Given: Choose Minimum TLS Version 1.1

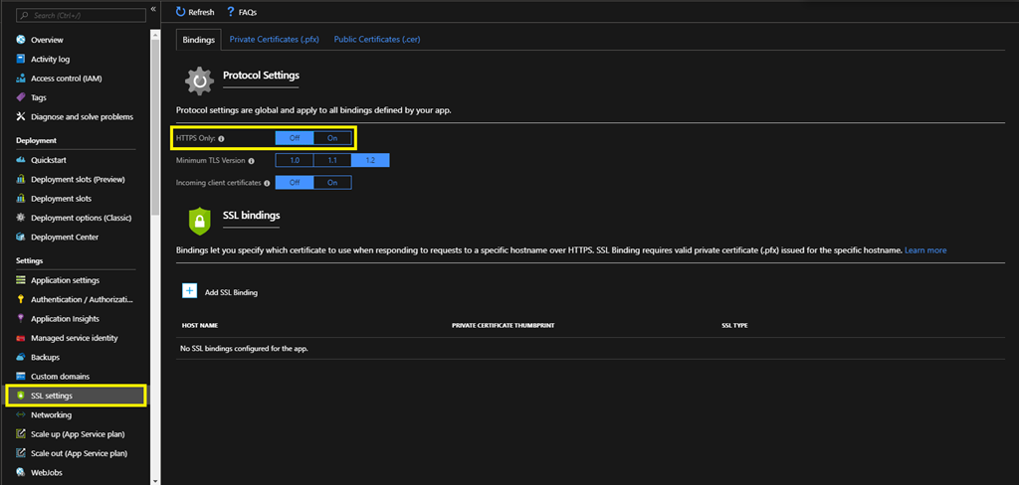Looking at the screenshot, I should coord(332,160).
